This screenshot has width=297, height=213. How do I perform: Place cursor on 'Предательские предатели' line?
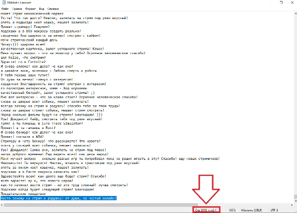point(23,194)
